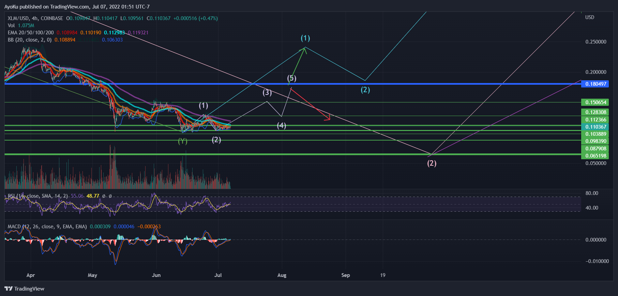Viewport: 618px width, 296px height.
Task: Click the 0.000000 MACD axis tick
Action: pyautogui.click(x=596, y=240)
